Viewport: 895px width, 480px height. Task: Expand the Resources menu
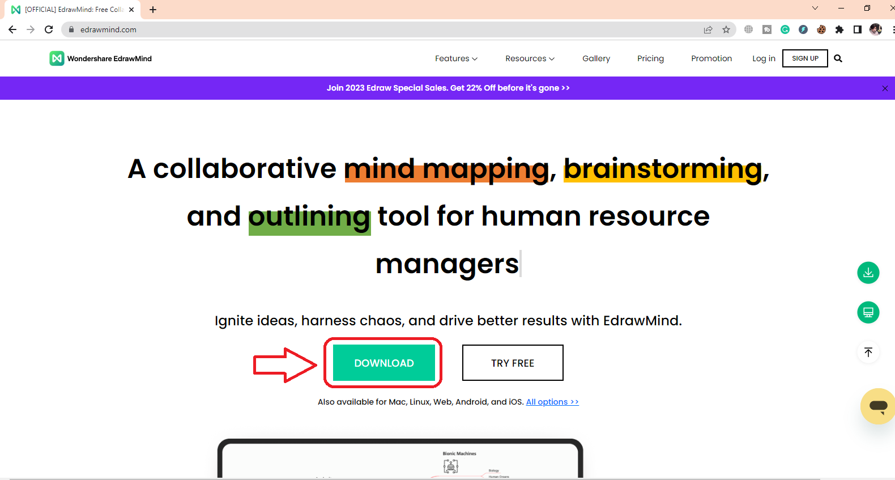click(530, 58)
